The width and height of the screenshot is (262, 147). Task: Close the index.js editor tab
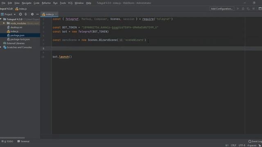[x=56, y=14]
